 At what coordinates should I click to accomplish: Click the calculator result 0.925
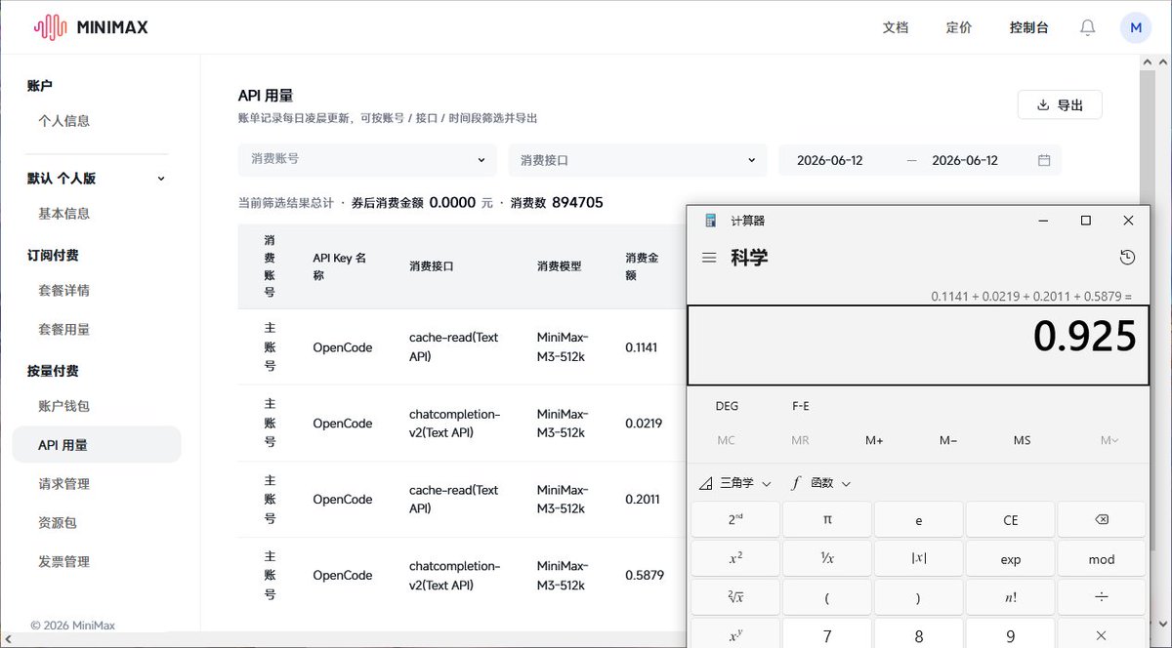tap(1085, 336)
